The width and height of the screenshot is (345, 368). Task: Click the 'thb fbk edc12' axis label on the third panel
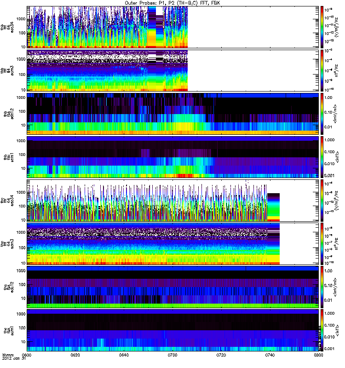pos(6,114)
